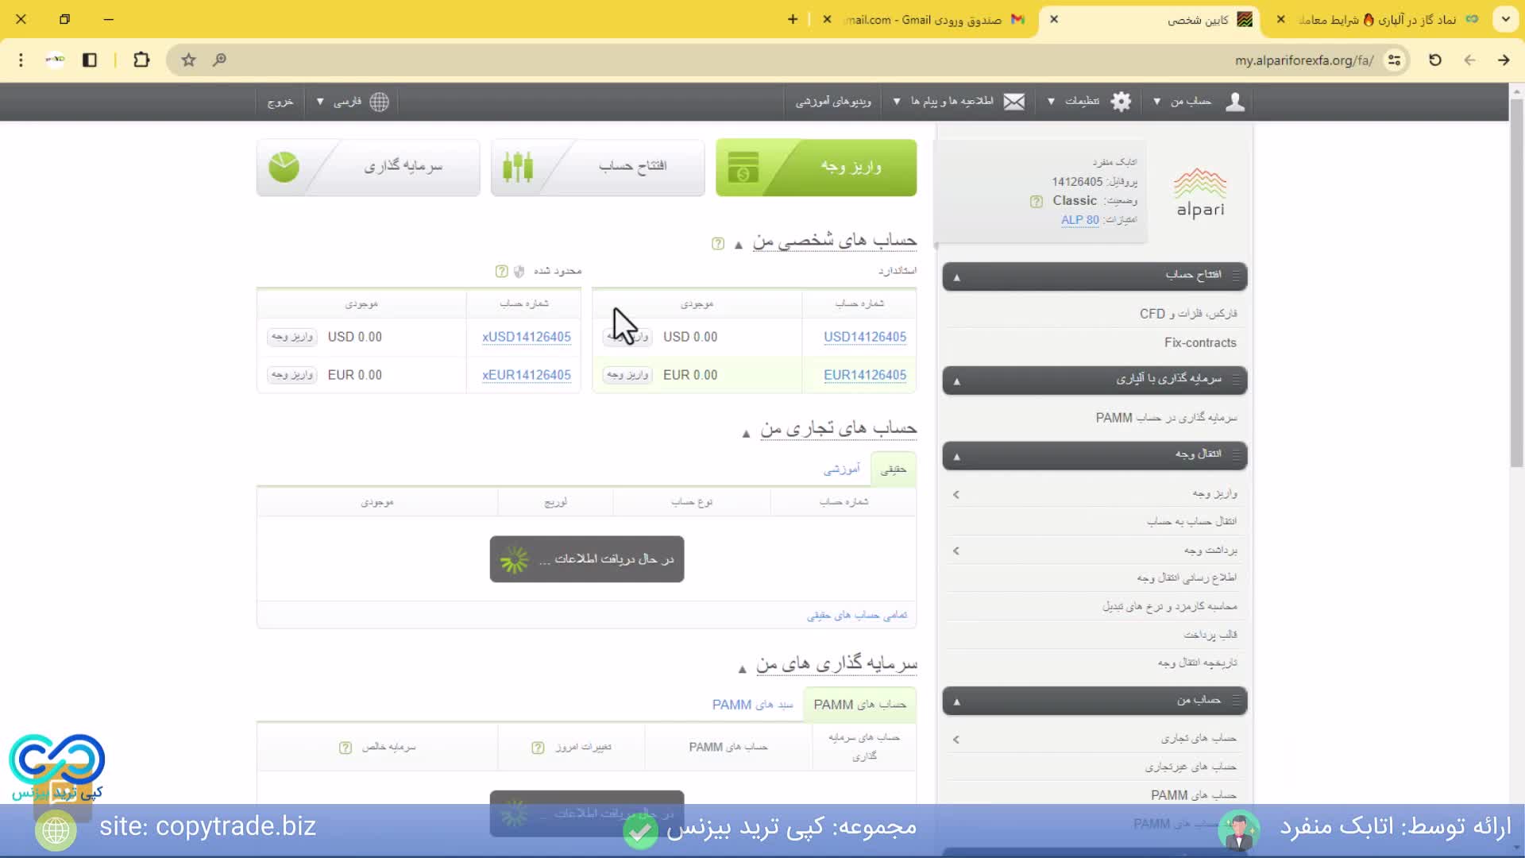Collapse the trading accounts section triangle
This screenshot has height=858, width=1525.
746,433
